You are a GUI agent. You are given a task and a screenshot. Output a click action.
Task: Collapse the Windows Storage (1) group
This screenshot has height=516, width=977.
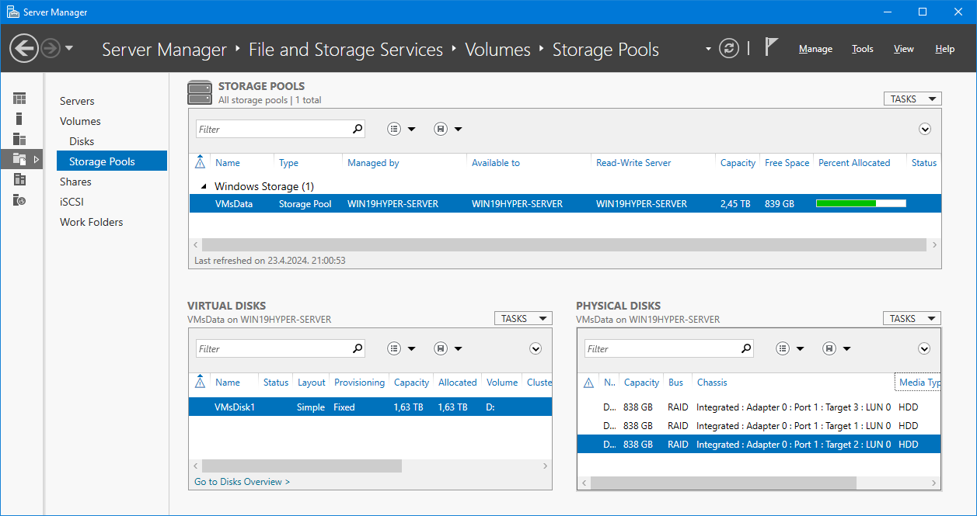[x=204, y=186]
